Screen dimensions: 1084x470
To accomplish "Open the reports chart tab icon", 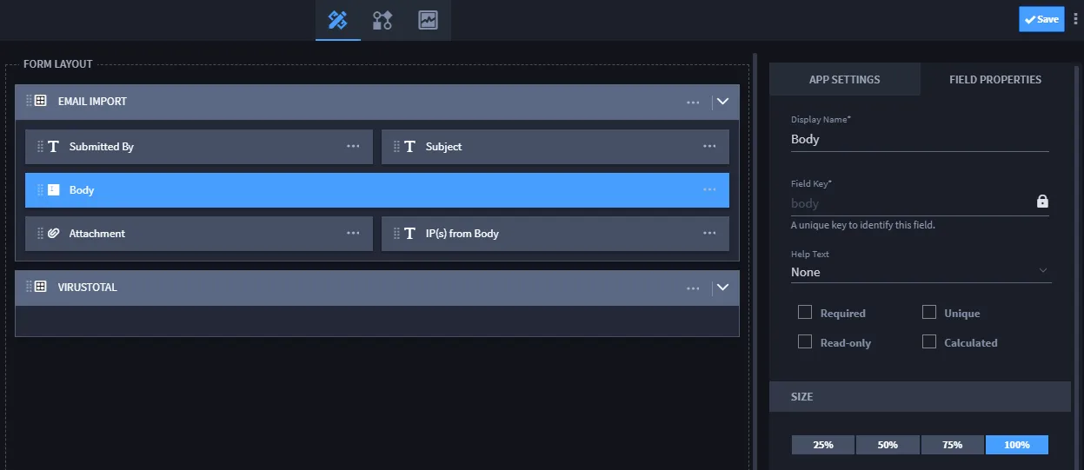I will tap(428, 20).
